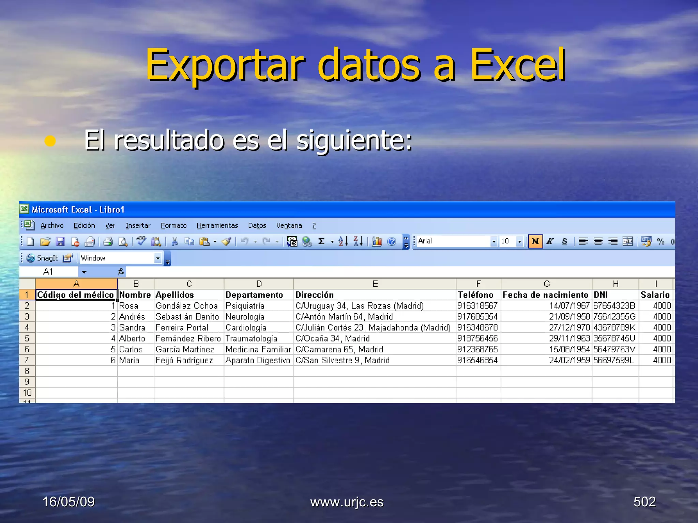The image size is (698, 523).
Task: Select cell containing Traumatología
Action: point(259,338)
